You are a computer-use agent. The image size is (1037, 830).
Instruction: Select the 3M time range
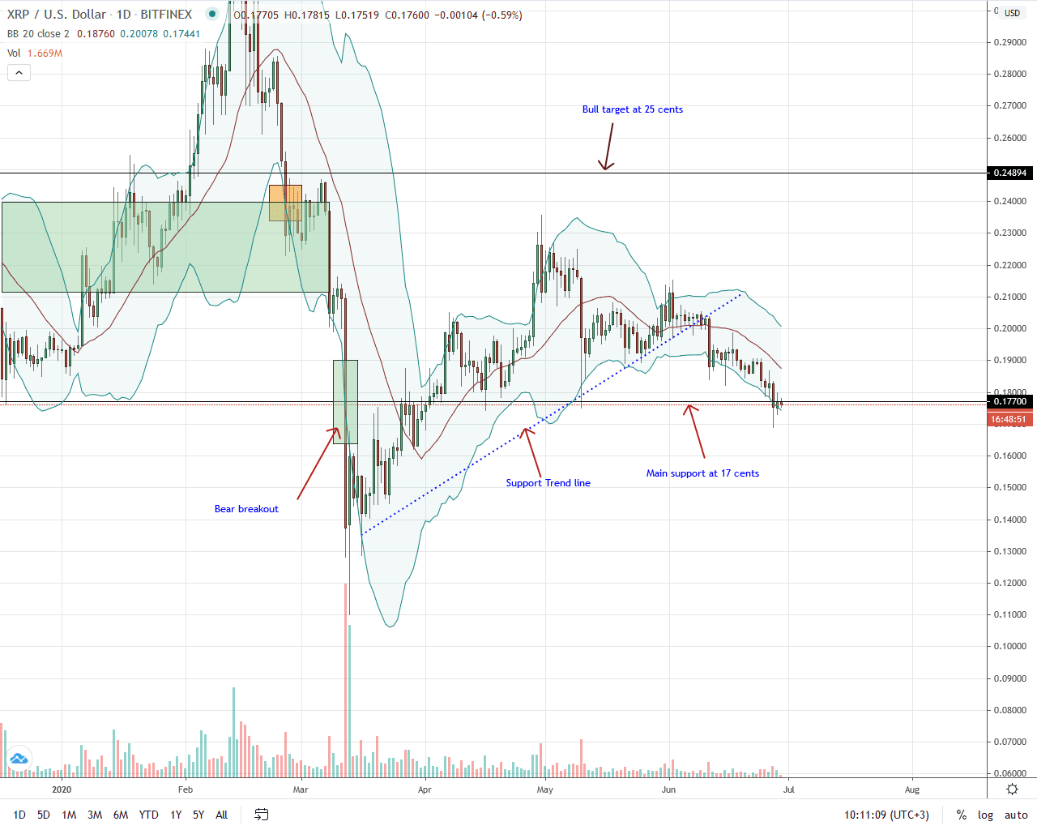(95, 815)
